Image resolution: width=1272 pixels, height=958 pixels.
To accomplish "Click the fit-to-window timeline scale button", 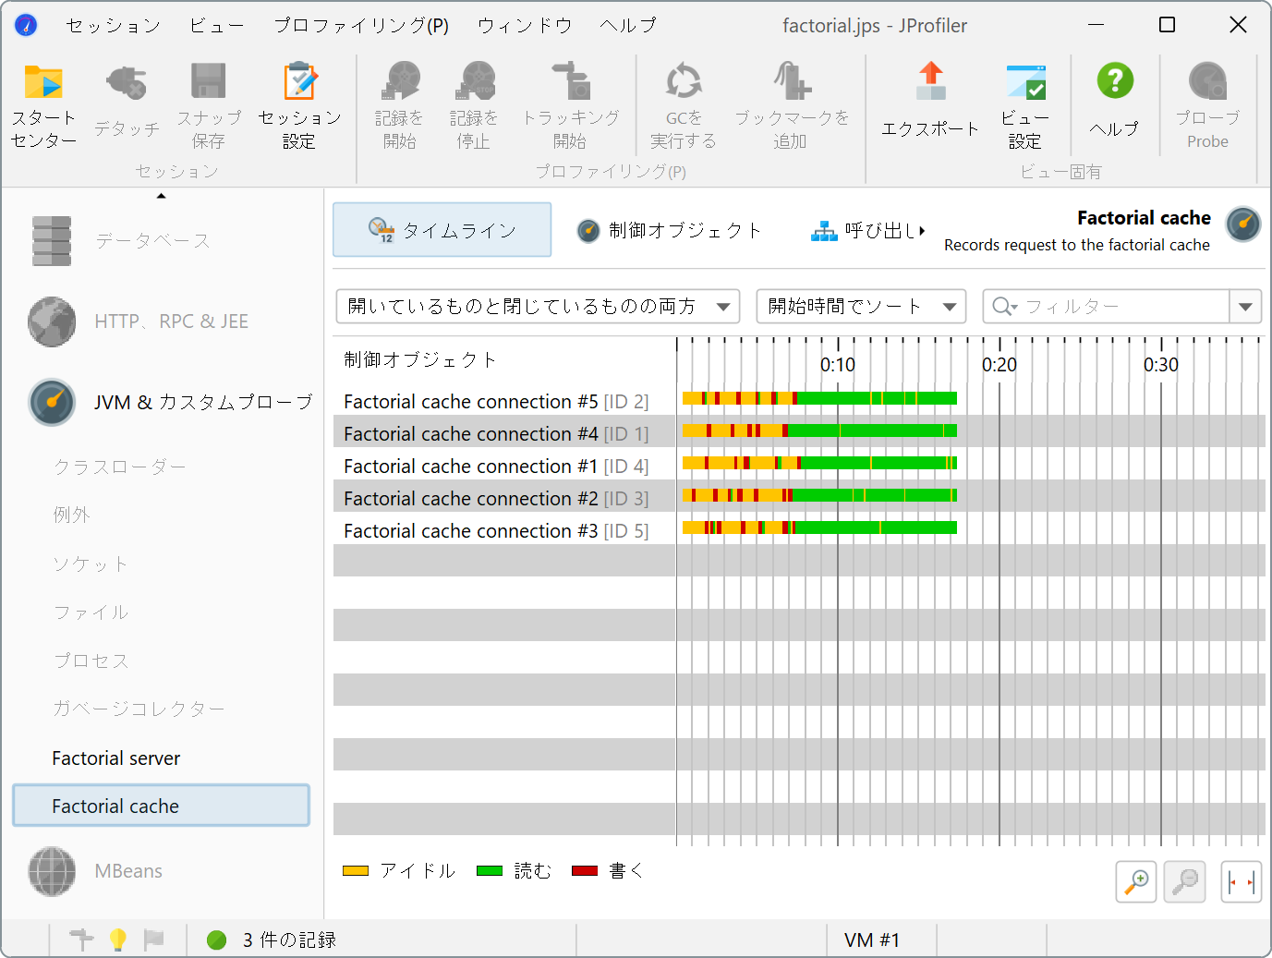I will coord(1241,882).
